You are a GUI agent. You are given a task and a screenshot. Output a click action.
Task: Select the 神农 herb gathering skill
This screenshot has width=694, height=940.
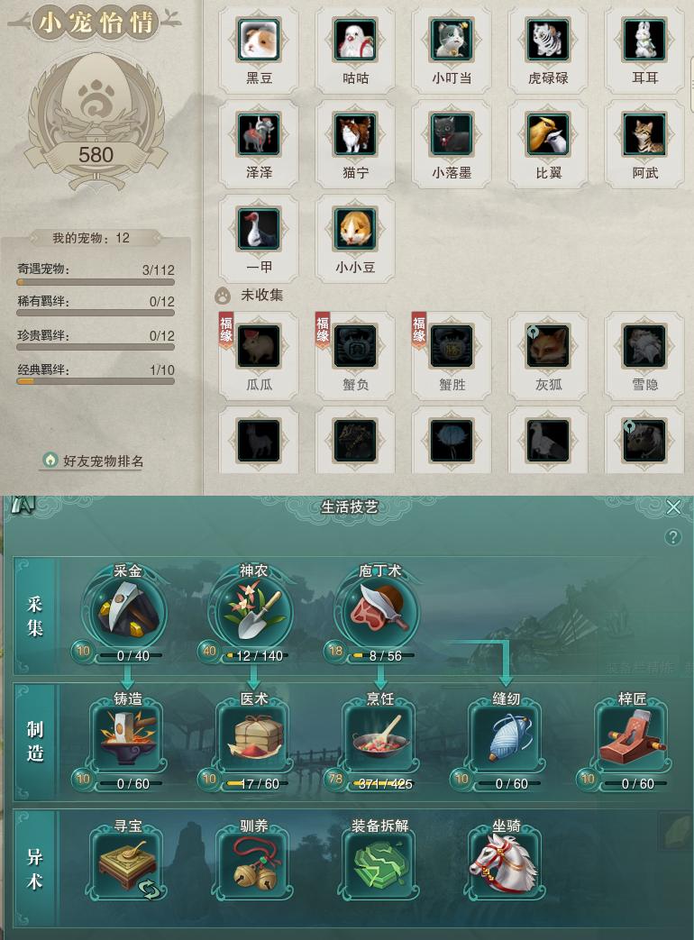point(254,610)
